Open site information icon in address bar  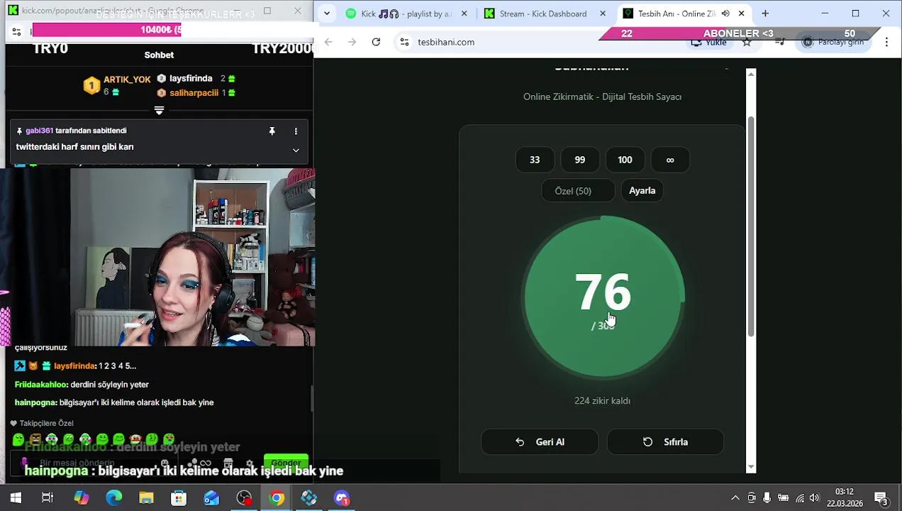(x=404, y=42)
